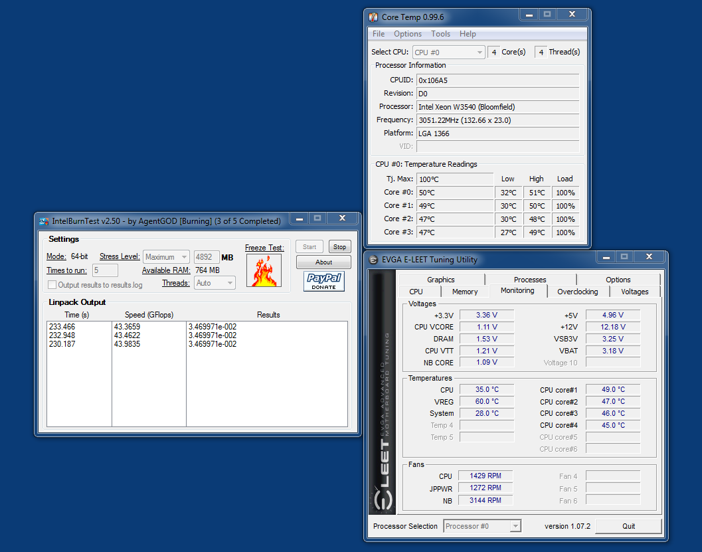
Task: Open the Tools menu in Core Temp
Action: coord(440,34)
